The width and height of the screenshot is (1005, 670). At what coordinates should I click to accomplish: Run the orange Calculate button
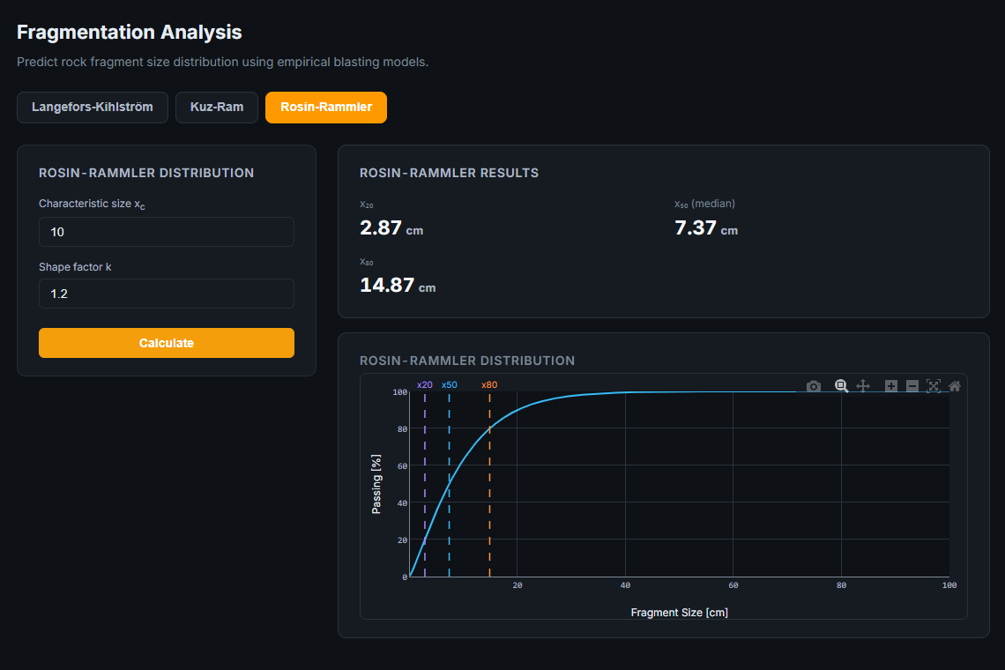point(167,343)
